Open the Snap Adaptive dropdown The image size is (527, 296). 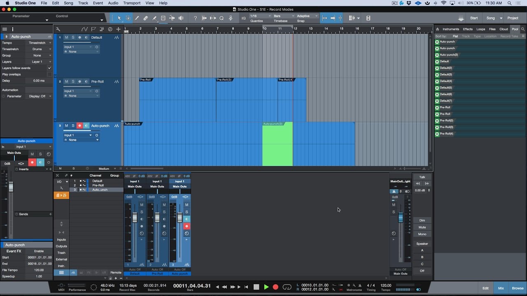point(307,16)
